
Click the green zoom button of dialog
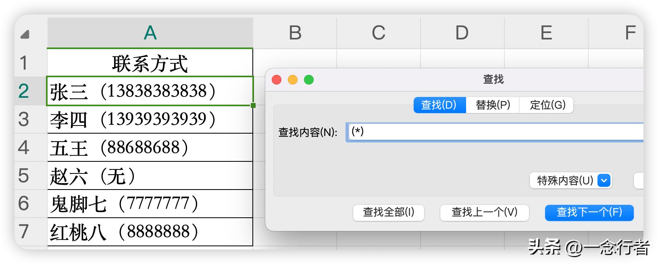pos(309,80)
